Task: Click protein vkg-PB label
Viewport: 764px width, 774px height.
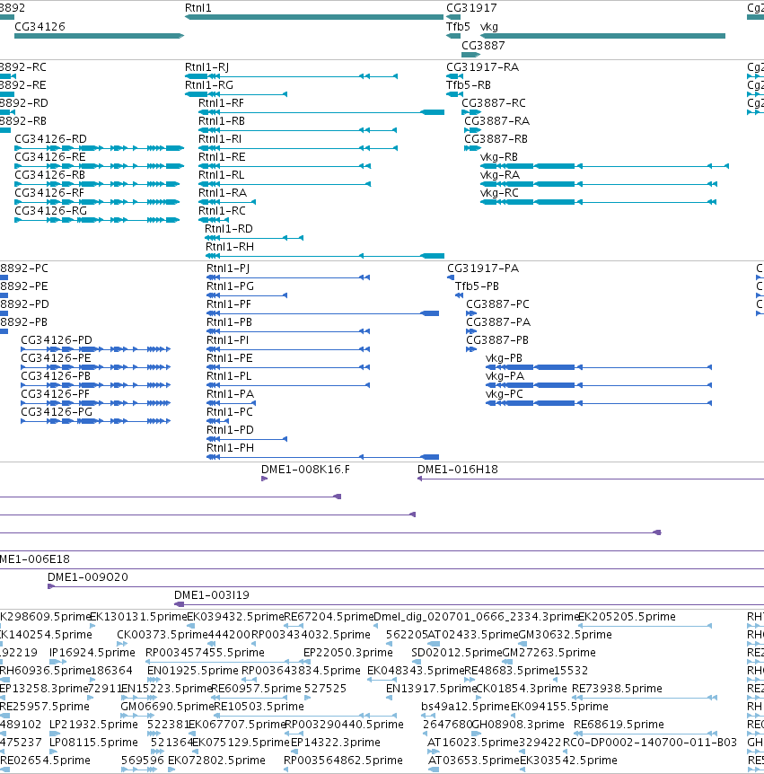Action: click(x=504, y=358)
